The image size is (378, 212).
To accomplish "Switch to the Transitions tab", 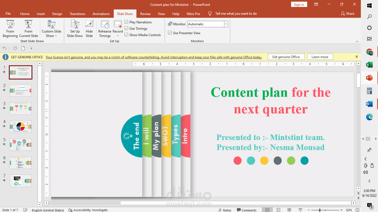I will pos(77,14).
